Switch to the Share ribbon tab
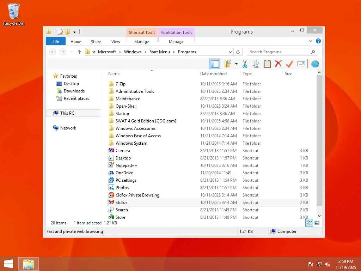Screen dimensions: 361x271 tap(96, 42)
